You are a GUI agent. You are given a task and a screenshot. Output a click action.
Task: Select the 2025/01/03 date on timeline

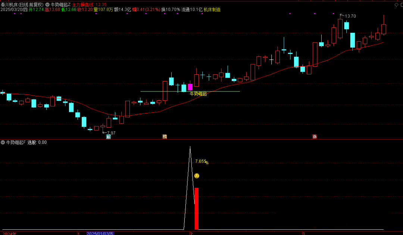tap(100, 233)
